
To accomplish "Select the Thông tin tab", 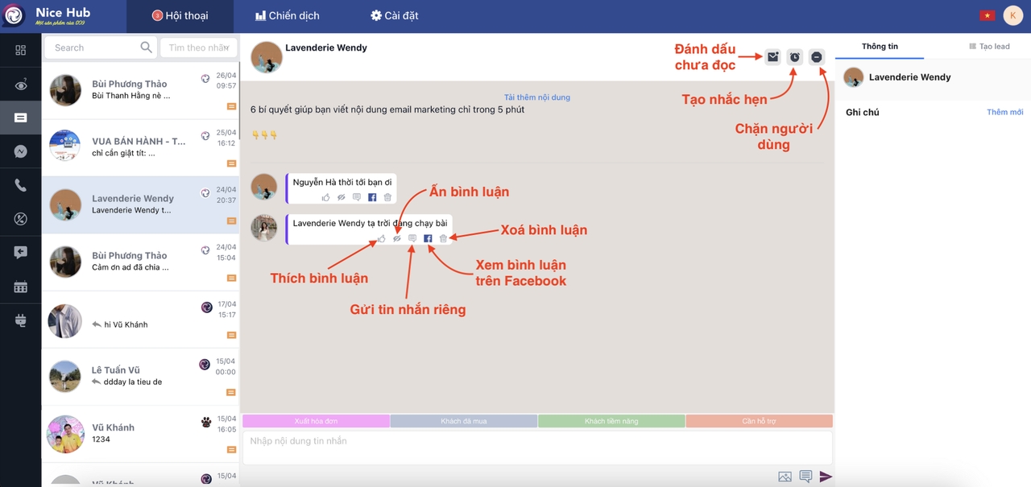I will click(880, 47).
